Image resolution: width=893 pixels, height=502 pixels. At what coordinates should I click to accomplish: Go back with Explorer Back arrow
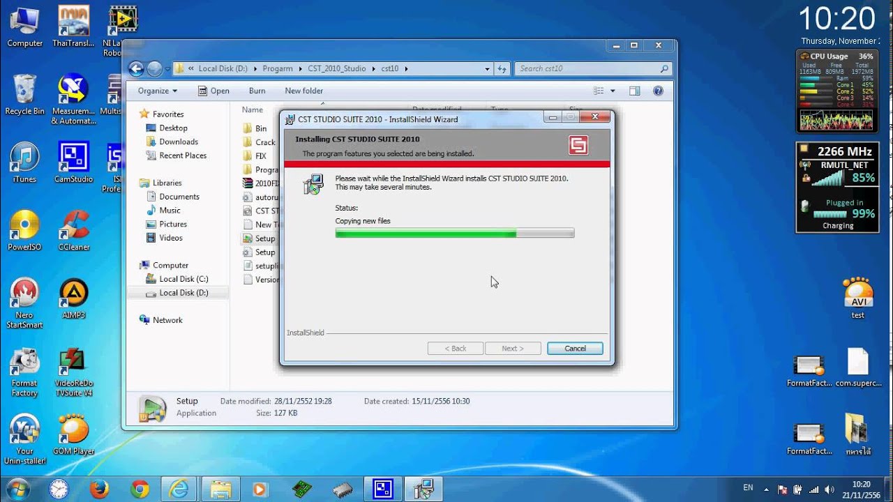pos(137,68)
